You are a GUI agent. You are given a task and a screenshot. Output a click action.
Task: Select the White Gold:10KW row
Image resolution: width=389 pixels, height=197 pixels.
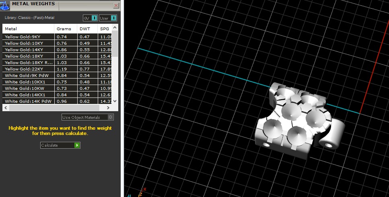tap(57, 89)
